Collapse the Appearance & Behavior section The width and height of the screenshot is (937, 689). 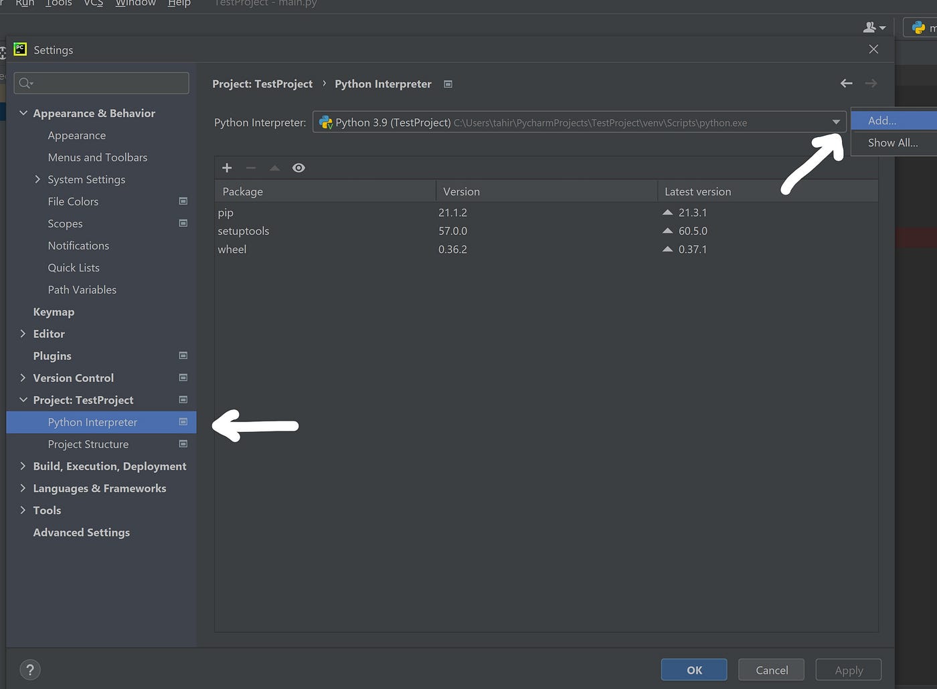[x=24, y=113]
